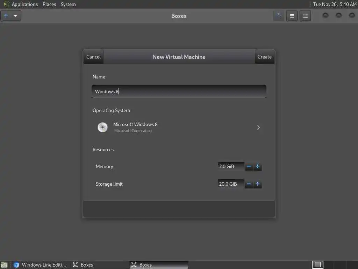Open the Places menu
Screen dimensions: 358x269
(49, 4)
